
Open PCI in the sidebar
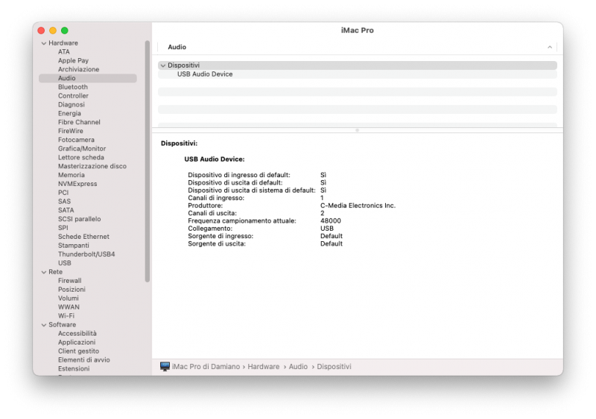point(63,193)
